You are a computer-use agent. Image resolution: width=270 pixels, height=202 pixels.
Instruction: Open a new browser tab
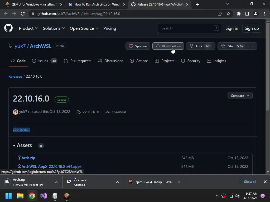(x=197, y=4)
